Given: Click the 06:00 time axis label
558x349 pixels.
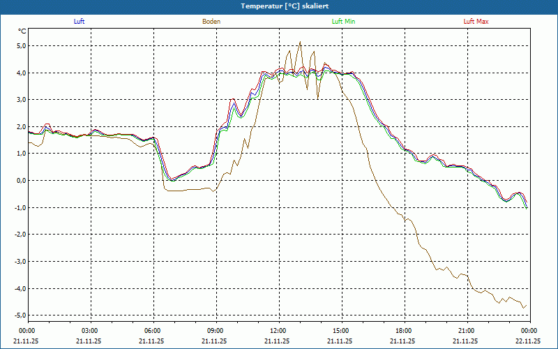Looking at the screenshot, I should pyautogui.click(x=153, y=331).
